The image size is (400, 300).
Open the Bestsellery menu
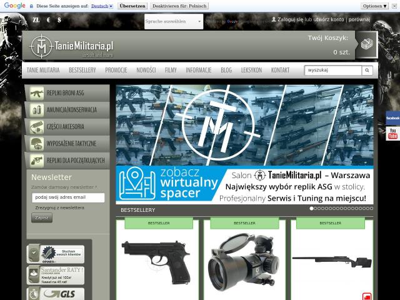coord(82,70)
